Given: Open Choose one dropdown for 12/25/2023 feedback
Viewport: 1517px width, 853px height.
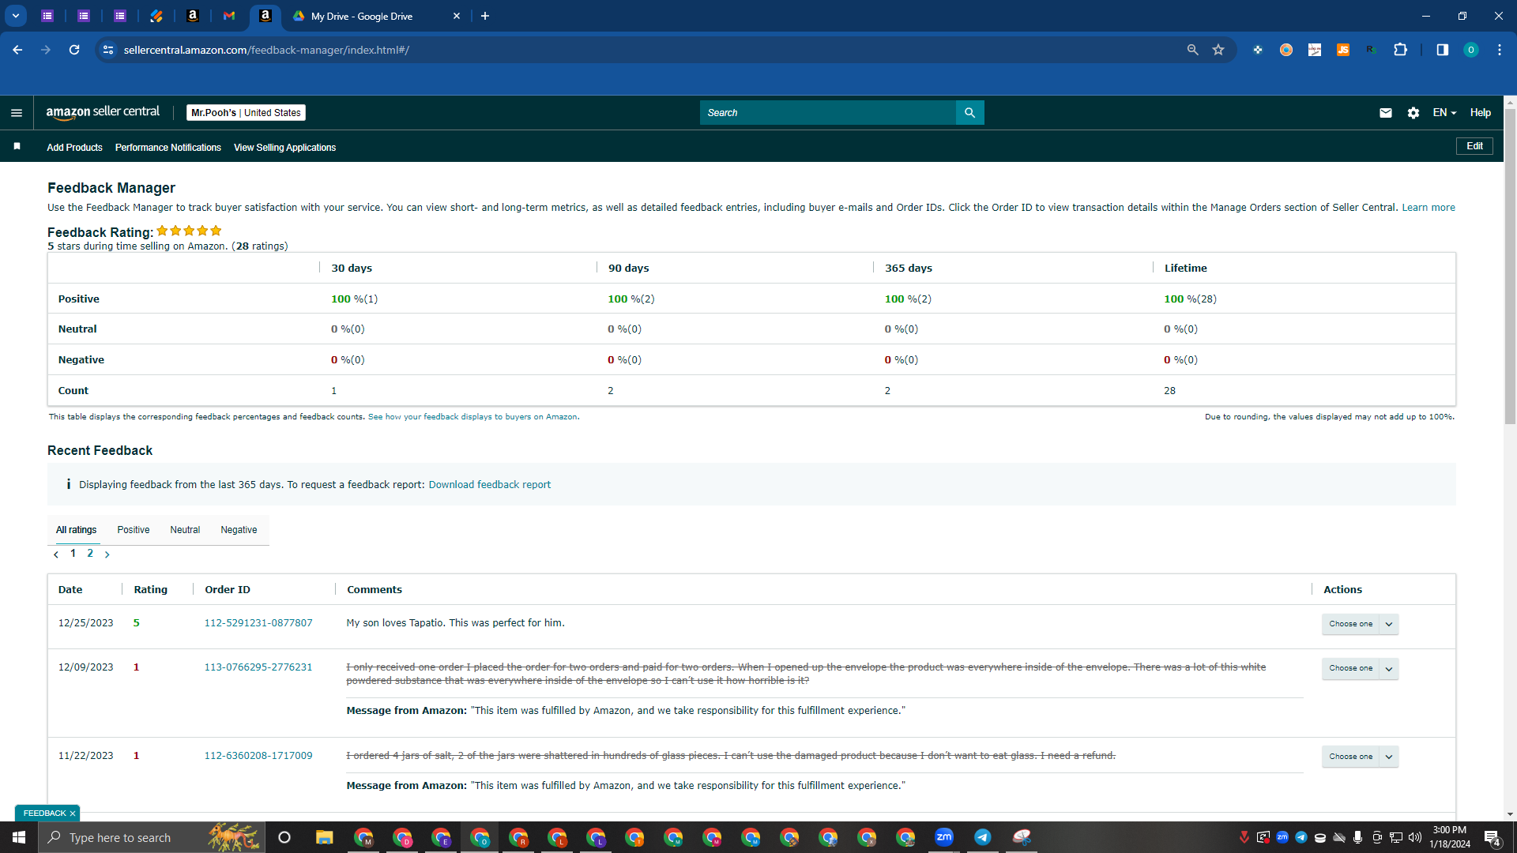Looking at the screenshot, I should click(x=1360, y=624).
